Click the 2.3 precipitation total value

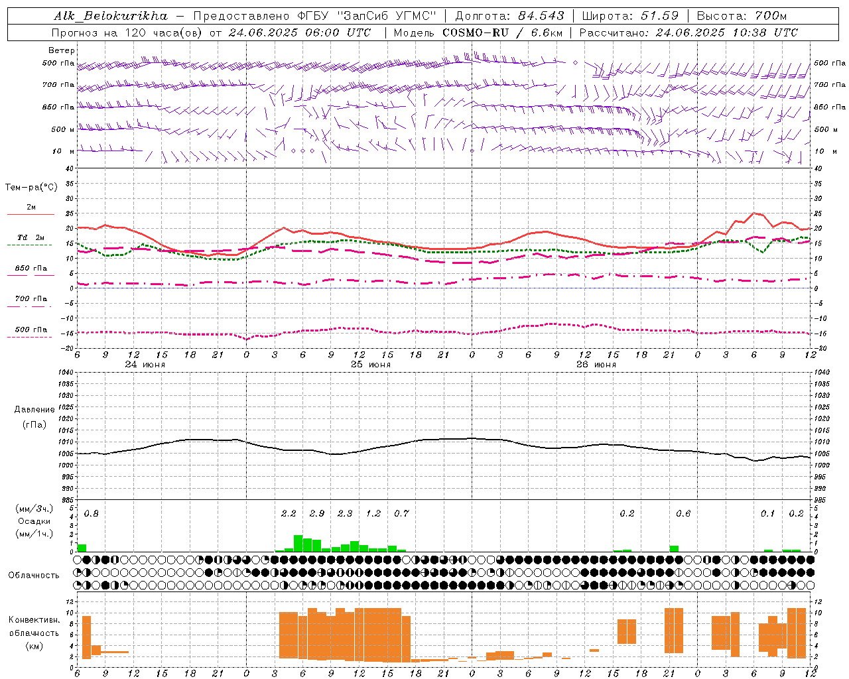pyautogui.click(x=345, y=514)
